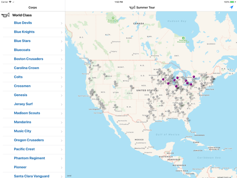This screenshot has height=178, width=237.
Task: Tap the chevron on Blue Knights row
Action: (61, 32)
